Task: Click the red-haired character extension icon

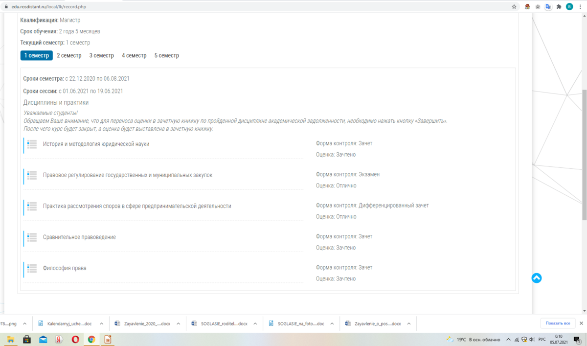Action: click(x=527, y=7)
